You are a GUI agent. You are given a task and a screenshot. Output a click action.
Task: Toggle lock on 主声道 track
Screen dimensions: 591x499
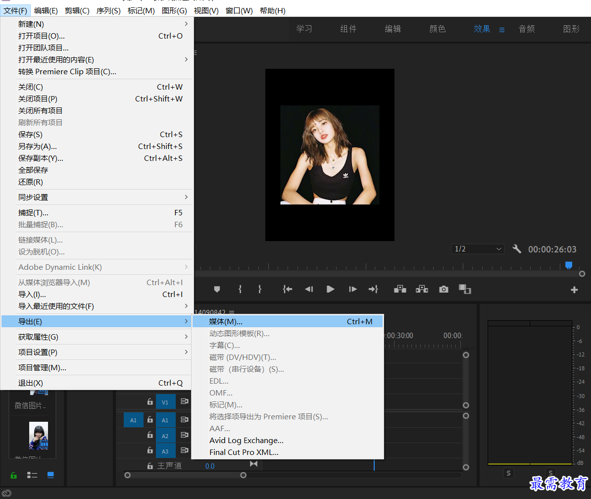pos(150,466)
